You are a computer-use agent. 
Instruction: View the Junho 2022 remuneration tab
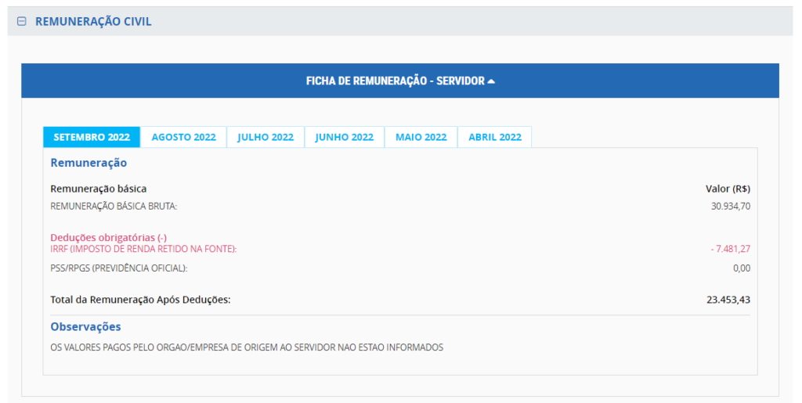[x=345, y=137]
